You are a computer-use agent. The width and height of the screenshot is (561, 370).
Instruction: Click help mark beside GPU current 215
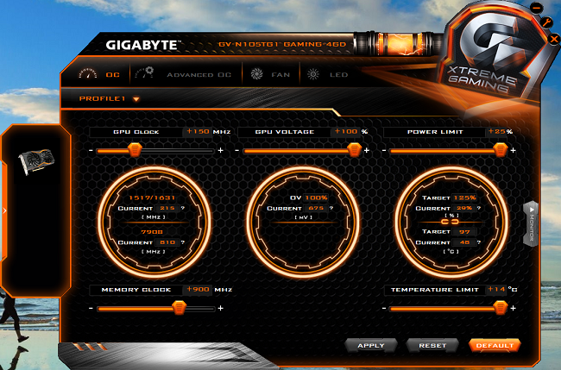pos(183,208)
